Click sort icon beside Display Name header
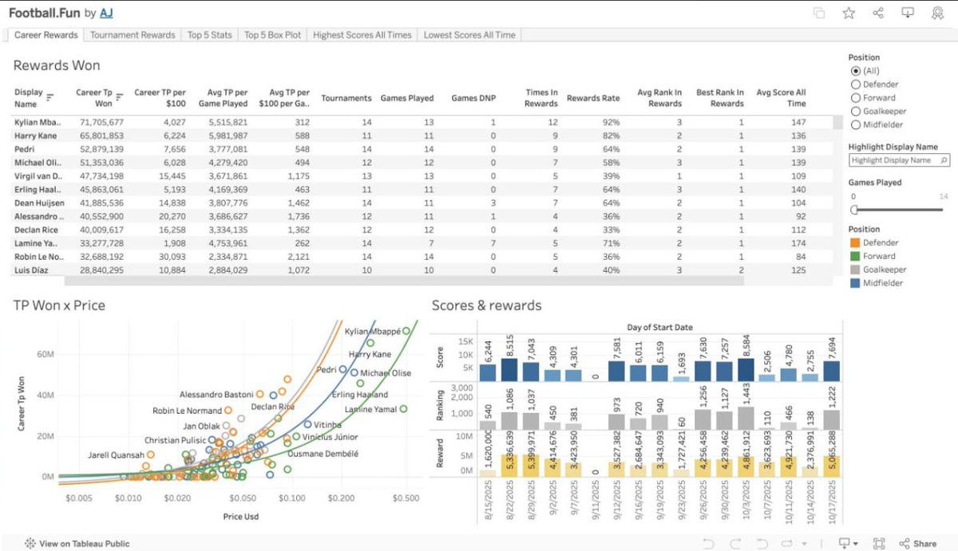This screenshot has width=958, height=551. tap(50, 97)
